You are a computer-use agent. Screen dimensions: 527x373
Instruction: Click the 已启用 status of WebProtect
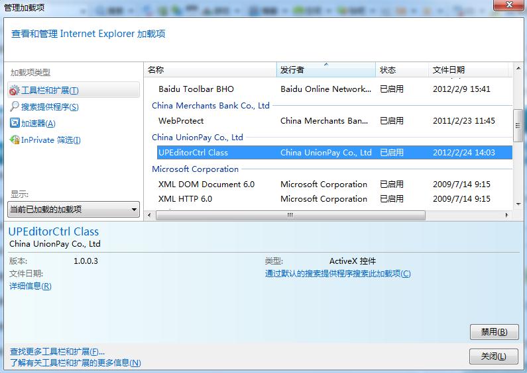392,121
